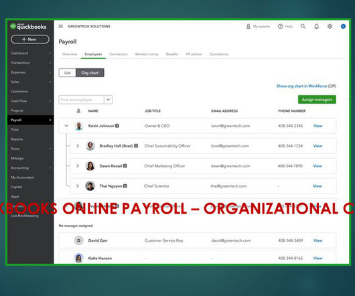The image size is (355, 296).
Task: Click the QuickBooks logo
Action: 28,27
